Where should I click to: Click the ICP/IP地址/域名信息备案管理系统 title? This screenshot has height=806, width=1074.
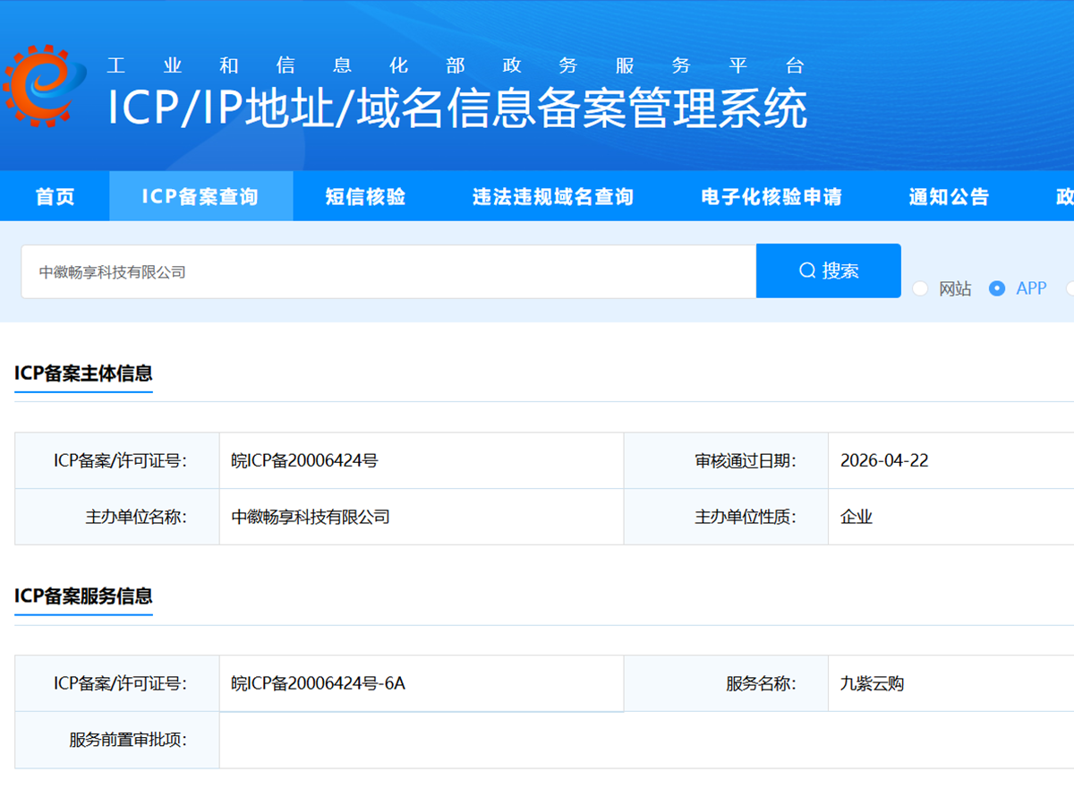point(457,108)
